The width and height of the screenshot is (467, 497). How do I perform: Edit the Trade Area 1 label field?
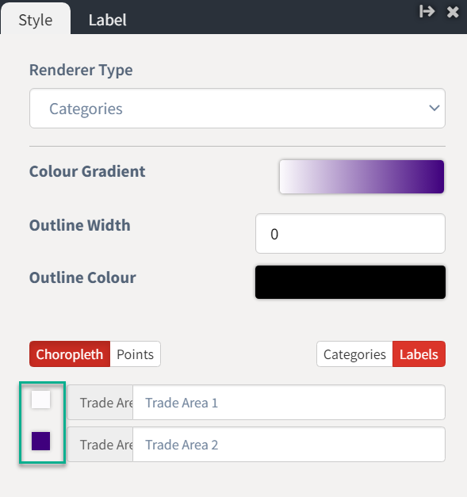pyautogui.click(x=289, y=403)
